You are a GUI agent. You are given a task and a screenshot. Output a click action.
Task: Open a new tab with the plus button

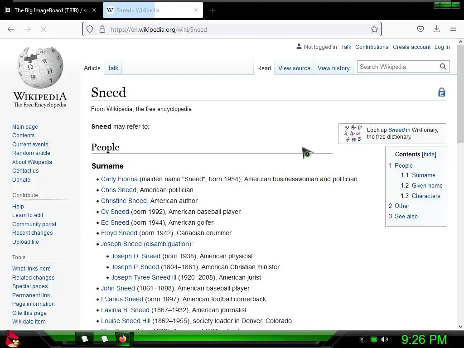tap(213, 10)
